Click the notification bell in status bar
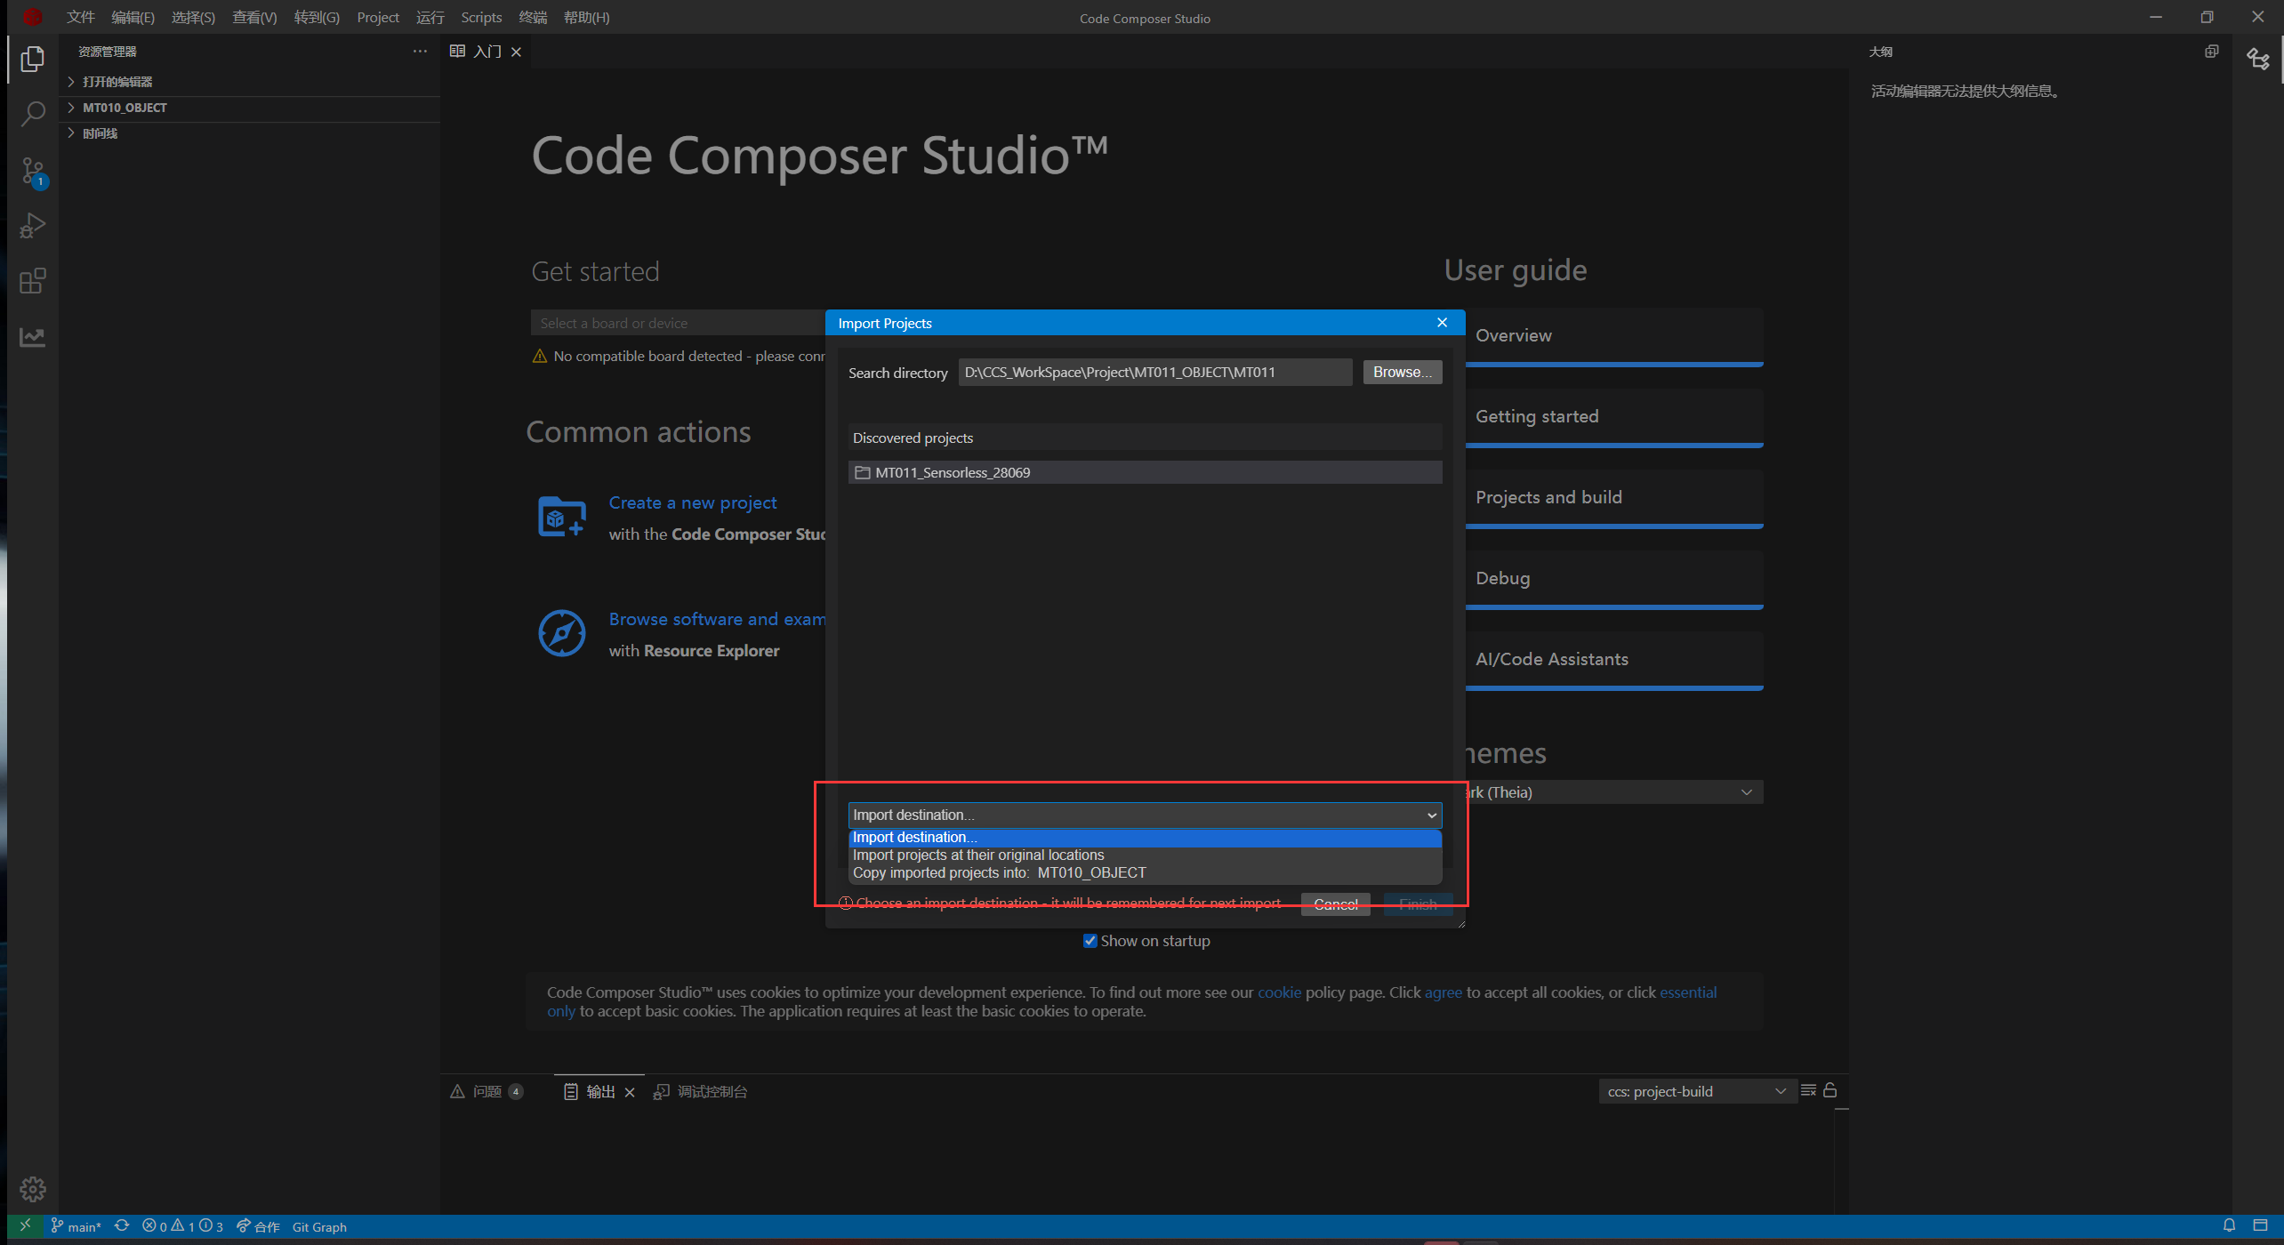Image resolution: width=2284 pixels, height=1245 pixels. coord(2229,1225)
